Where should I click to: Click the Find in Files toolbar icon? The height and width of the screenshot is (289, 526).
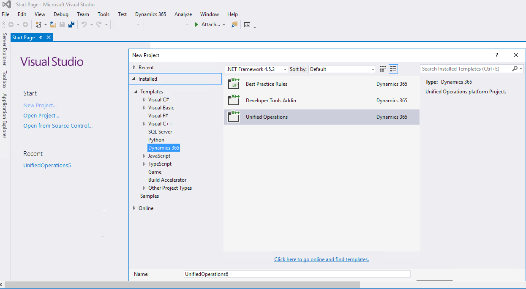click(234, 25)
